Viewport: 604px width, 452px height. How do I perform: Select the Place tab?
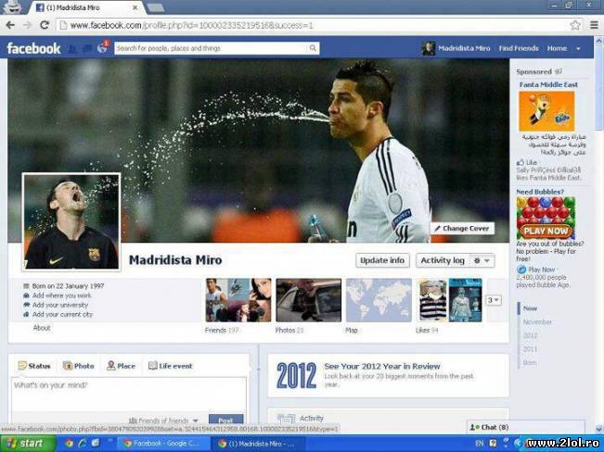tap(121, 366)
